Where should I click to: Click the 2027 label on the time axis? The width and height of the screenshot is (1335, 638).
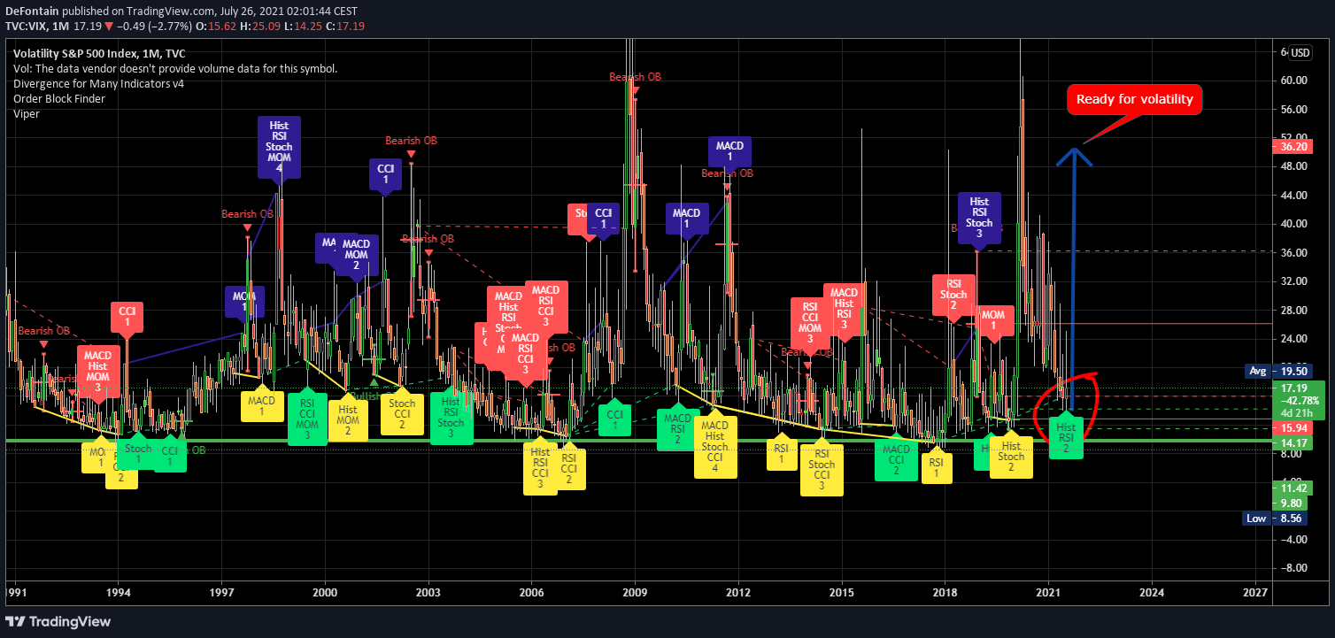click(x=1255, y=591)
